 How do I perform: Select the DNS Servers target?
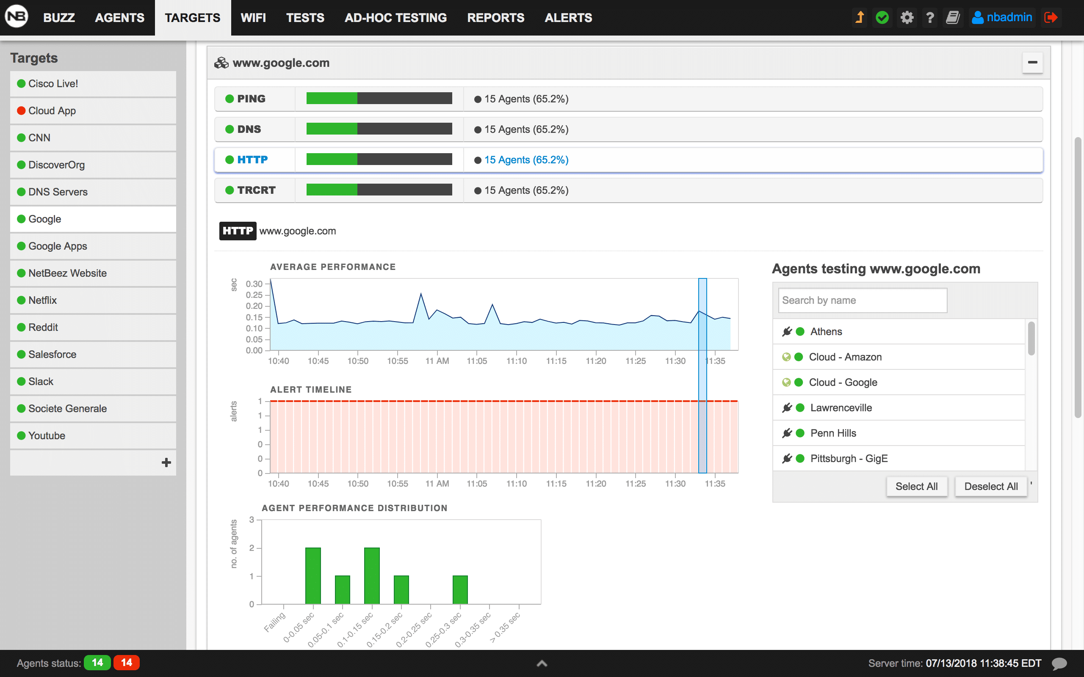(93, 192)
